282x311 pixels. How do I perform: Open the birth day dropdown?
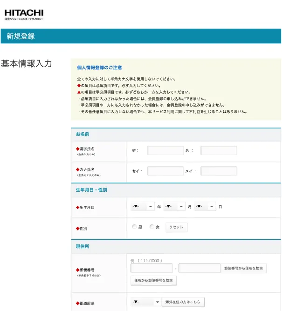click(x=205, y=207)
